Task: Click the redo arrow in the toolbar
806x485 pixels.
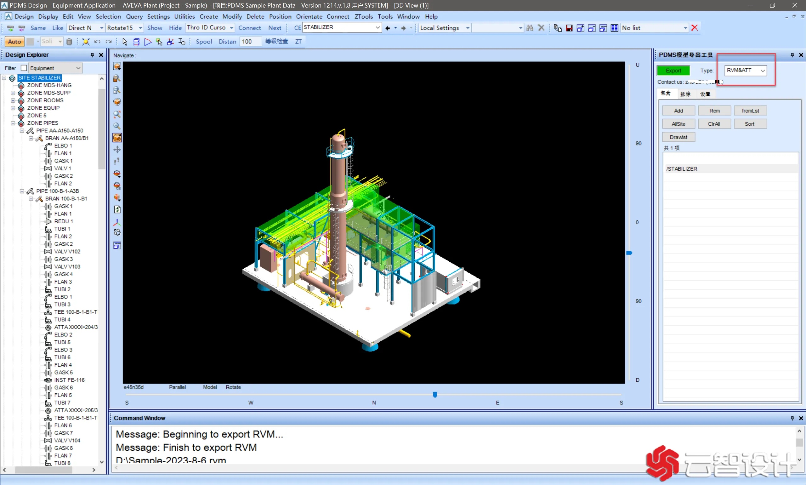Action: (x=109, y=42)
